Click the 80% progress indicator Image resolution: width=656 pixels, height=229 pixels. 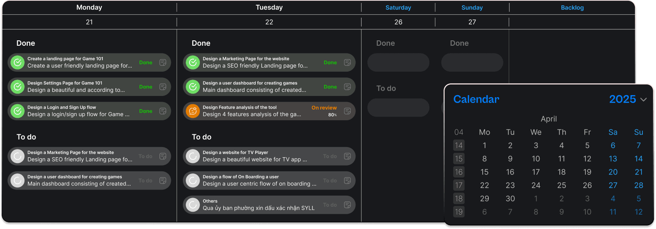(x=332, y=115)
